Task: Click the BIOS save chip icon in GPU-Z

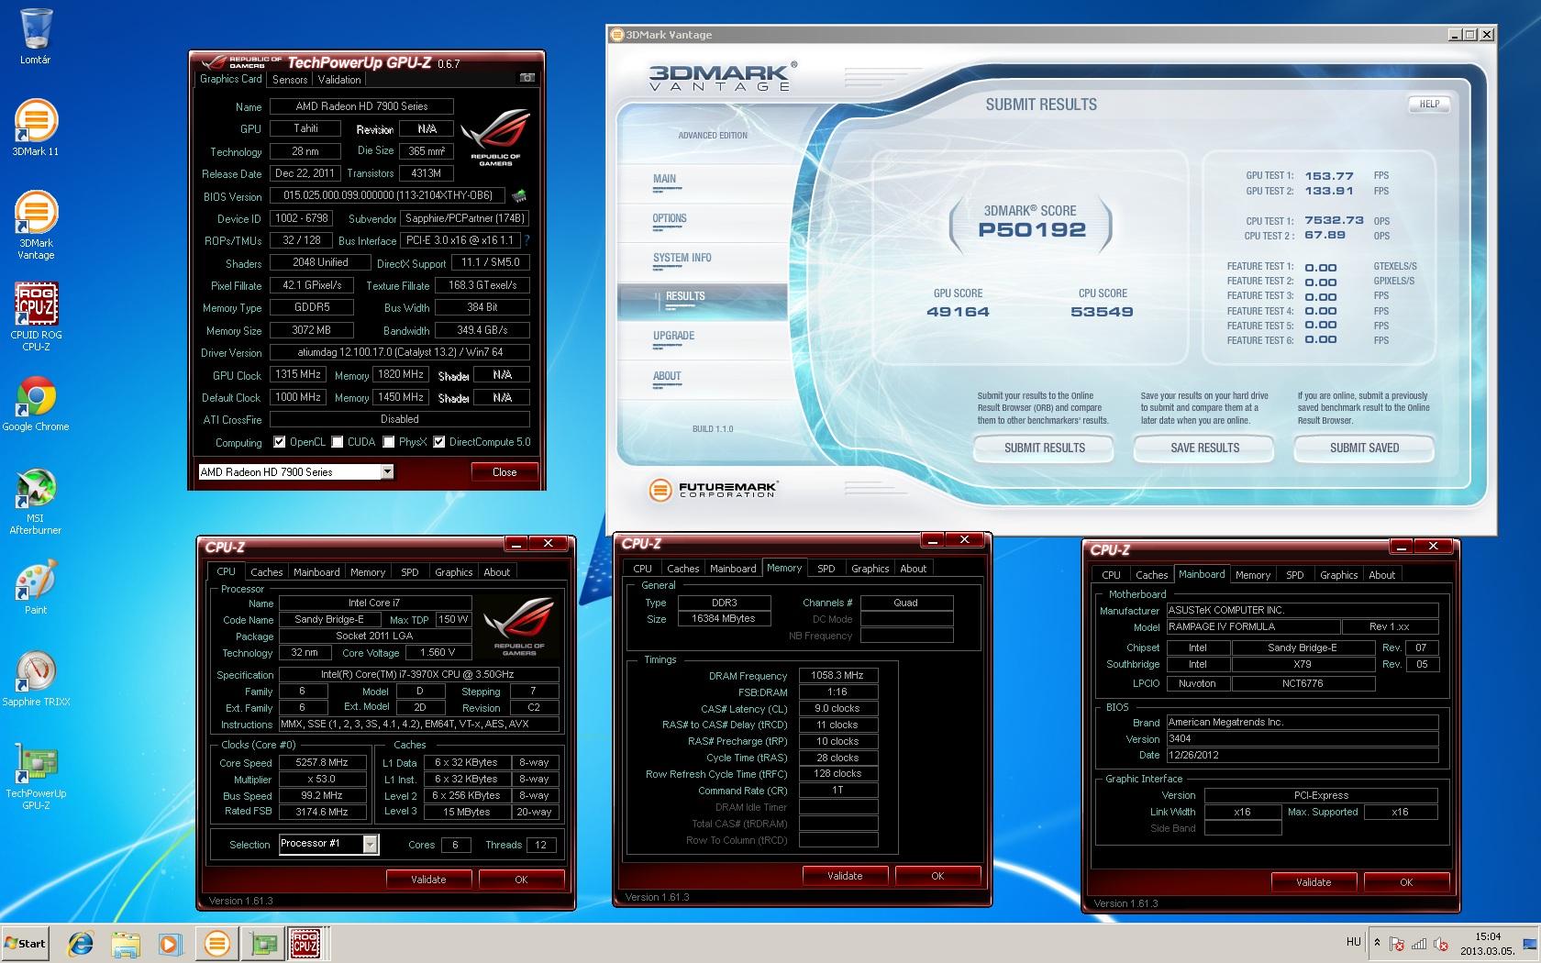Action: coord(519,195)
